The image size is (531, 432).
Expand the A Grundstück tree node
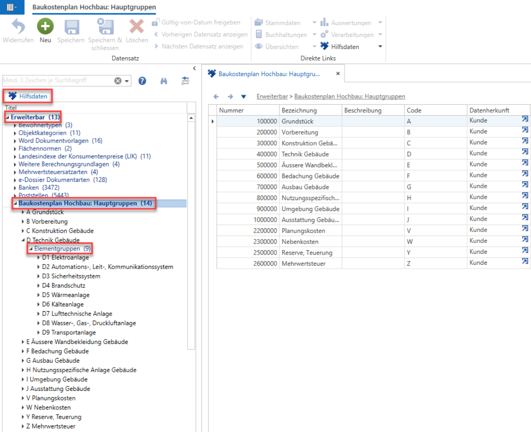(23, 212)
